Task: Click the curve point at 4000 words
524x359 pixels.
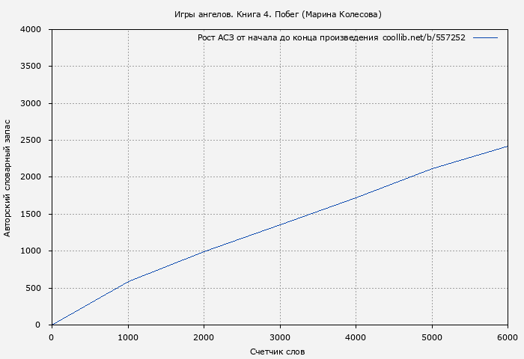Action: [356, 197]
